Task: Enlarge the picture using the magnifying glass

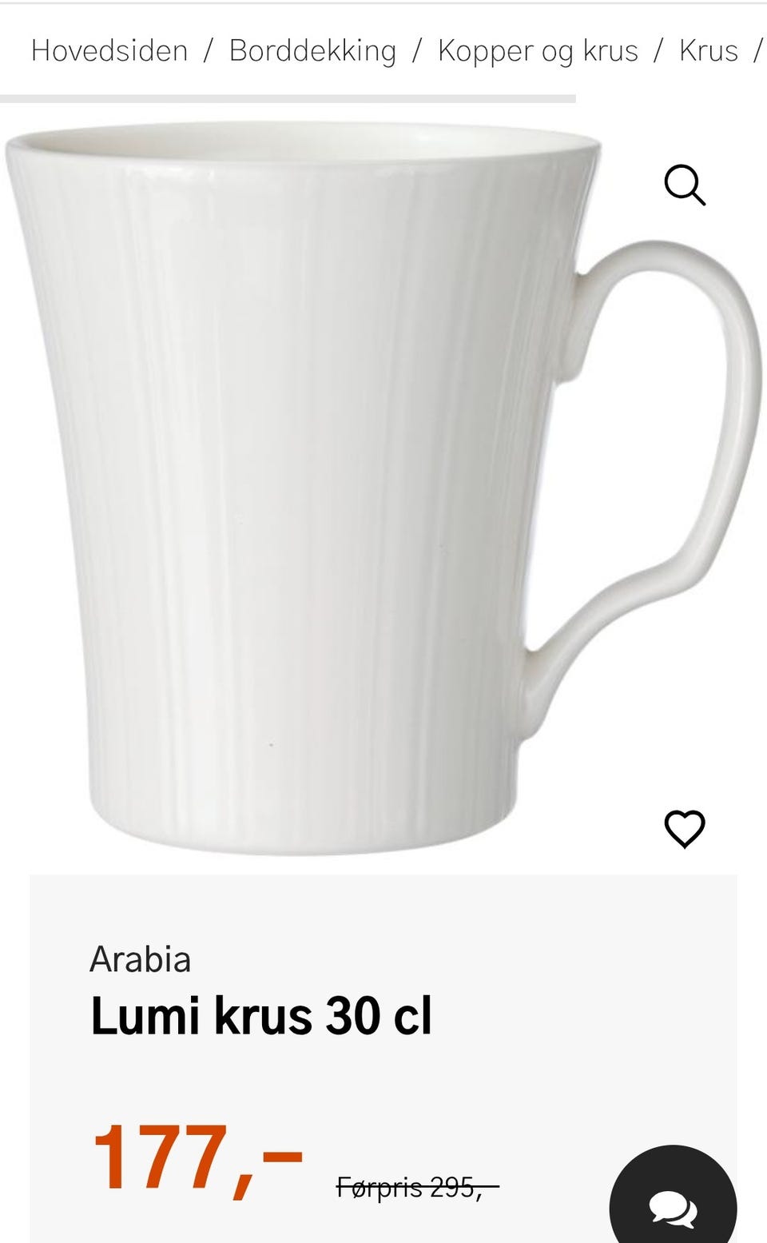Action: pos(685,185)
